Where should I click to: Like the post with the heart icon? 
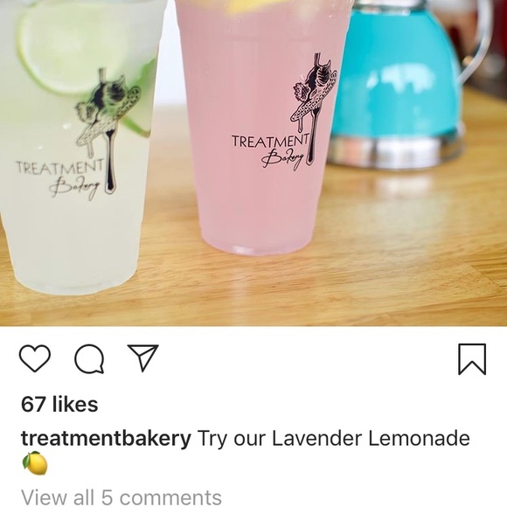click(35, 358)
